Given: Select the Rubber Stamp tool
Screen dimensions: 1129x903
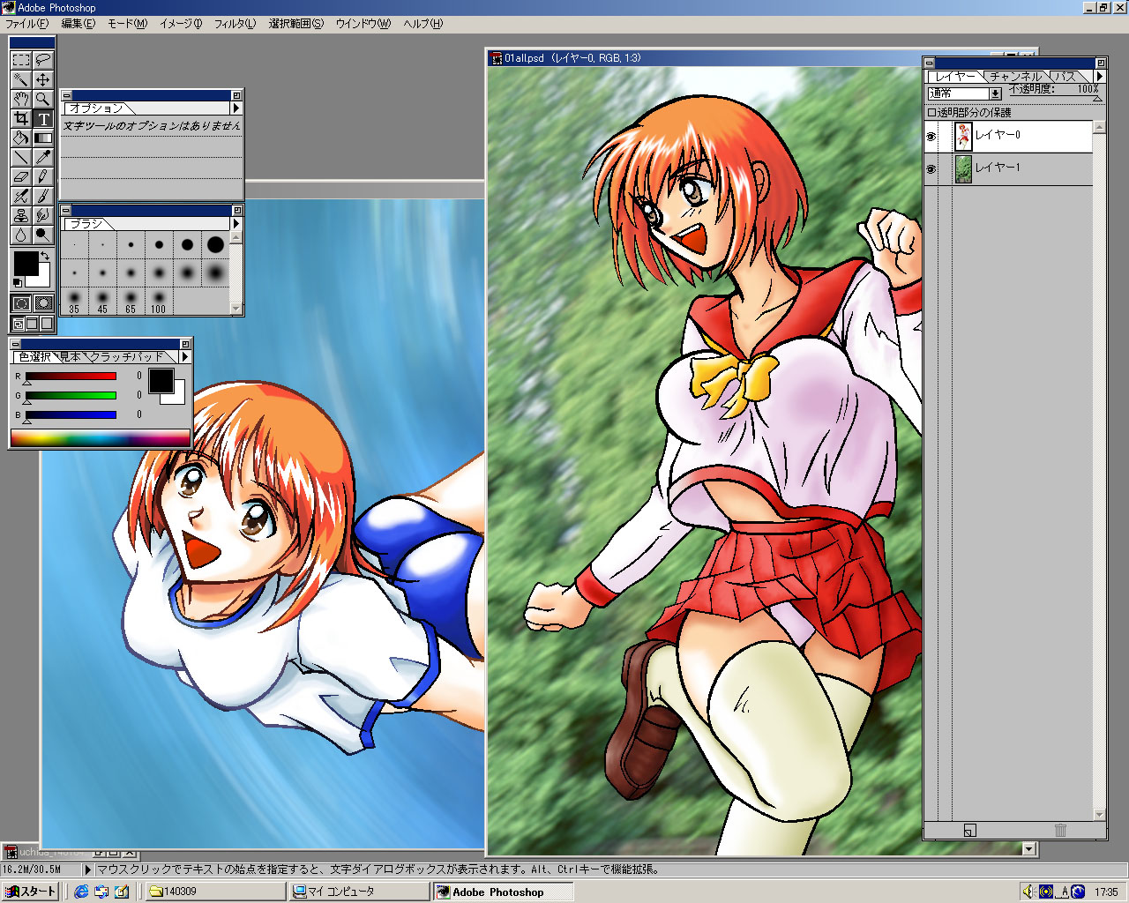Looking at the screenshot, I should click(21, 215).
